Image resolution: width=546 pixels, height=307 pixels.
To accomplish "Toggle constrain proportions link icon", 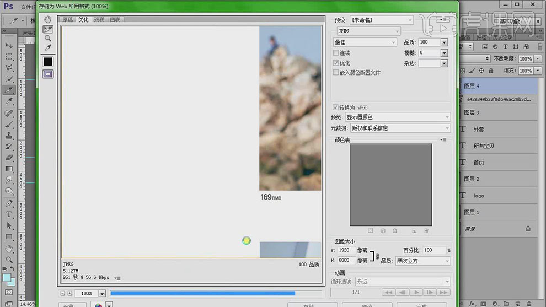I will point(377,256).
